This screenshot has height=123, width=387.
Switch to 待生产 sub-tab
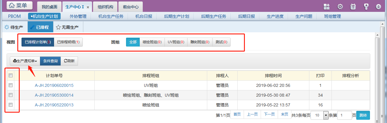click(14, 27)
